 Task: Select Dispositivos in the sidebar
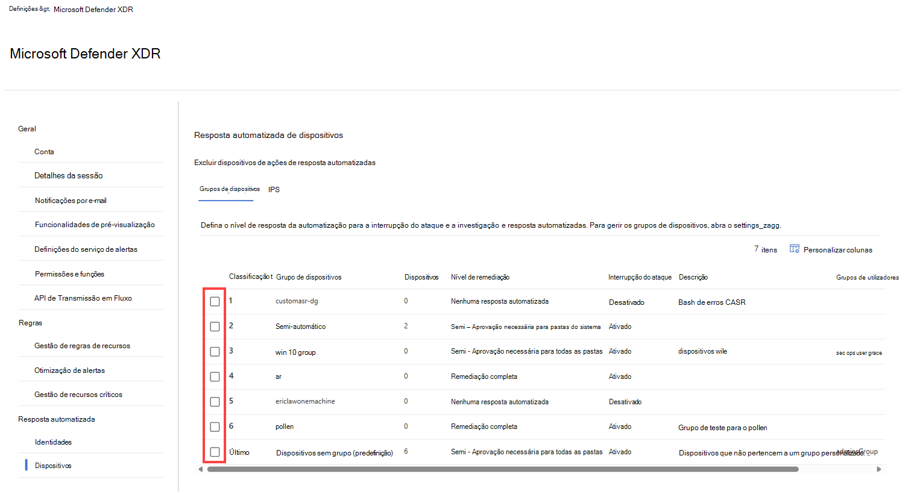point(53,466)
